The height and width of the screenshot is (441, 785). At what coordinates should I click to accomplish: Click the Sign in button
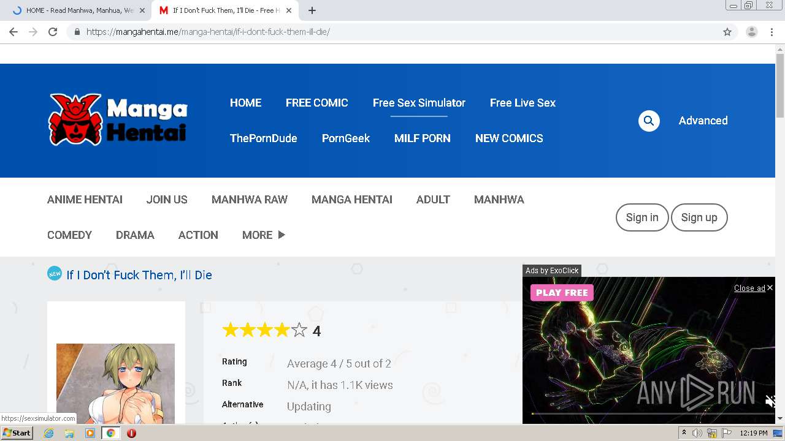click(x=642, y=217)
